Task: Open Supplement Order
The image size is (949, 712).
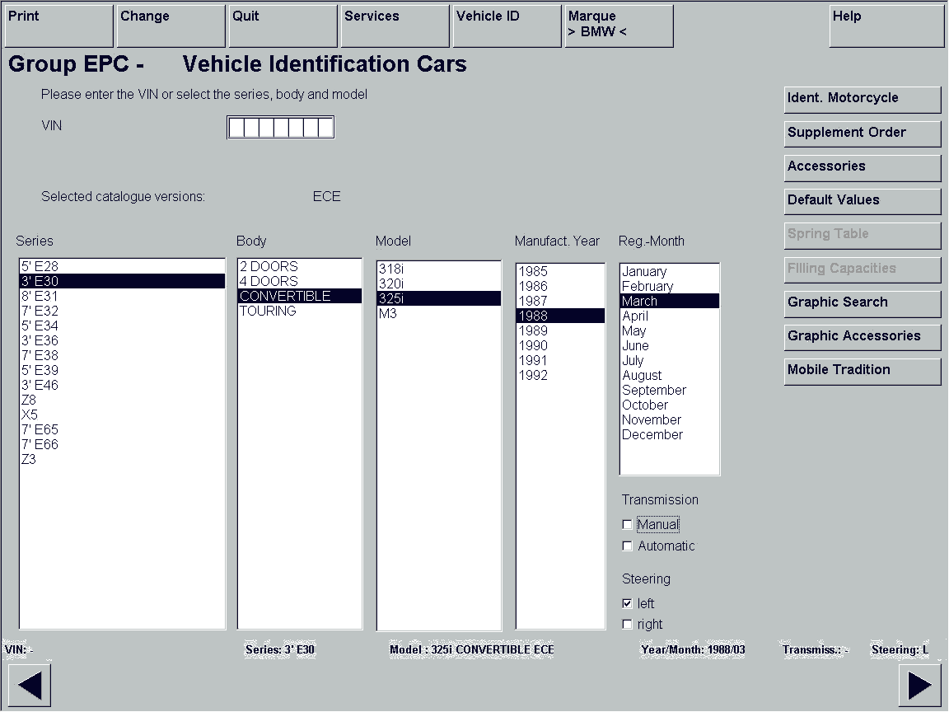Action: coord(863,133)
